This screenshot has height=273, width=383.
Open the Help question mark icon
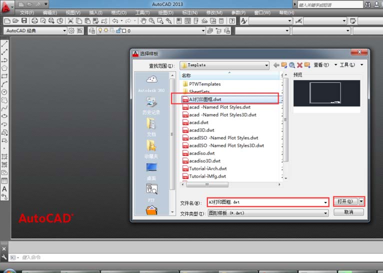click(x=232, y=21)
